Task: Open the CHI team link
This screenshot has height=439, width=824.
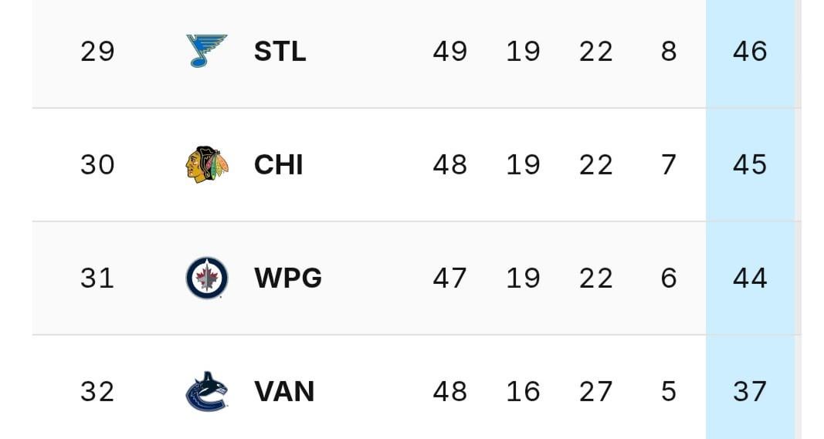Action: [278, 165]
